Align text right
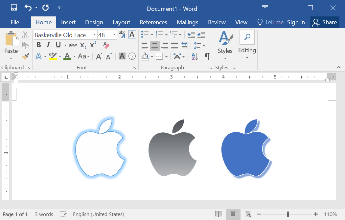 pos(165,46)
